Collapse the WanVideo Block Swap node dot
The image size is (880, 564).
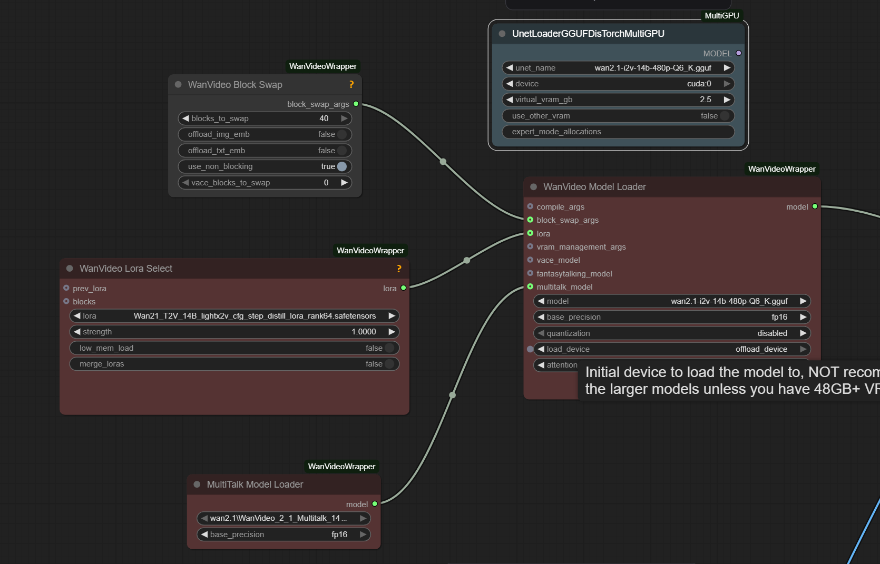point(178,84)
